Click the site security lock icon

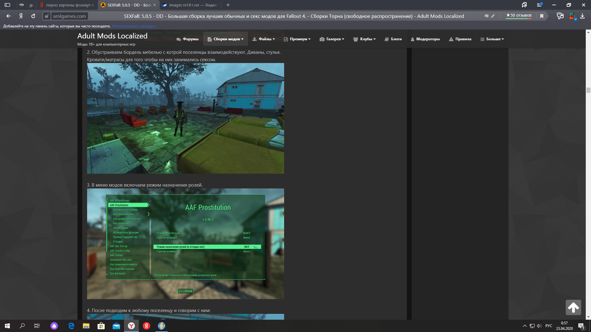46,16
